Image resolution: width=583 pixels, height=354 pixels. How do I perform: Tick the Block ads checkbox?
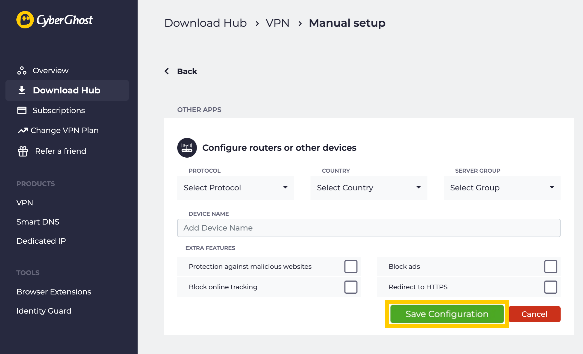[551, 267]
